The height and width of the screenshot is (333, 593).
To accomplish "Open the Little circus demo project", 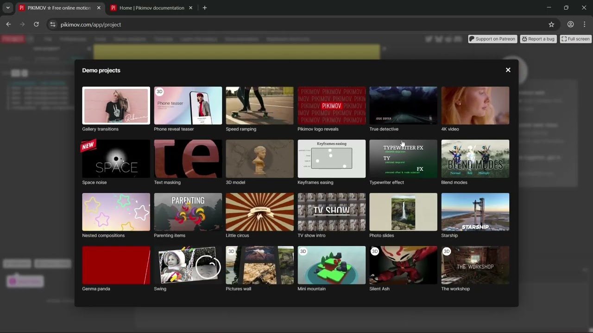I will click(259, 212).
